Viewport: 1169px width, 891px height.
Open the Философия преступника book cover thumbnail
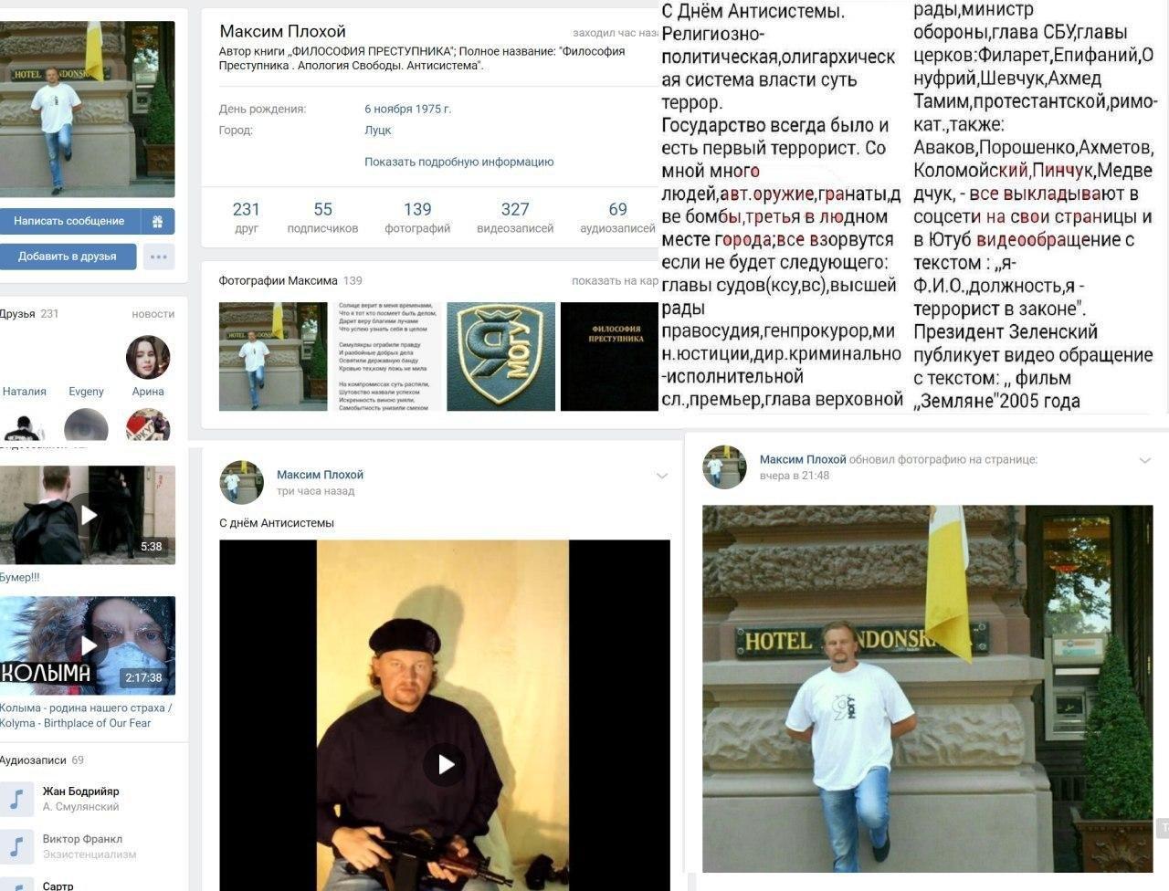click(609, 356)
